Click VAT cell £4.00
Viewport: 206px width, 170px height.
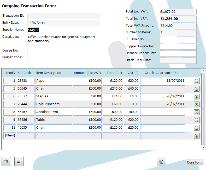(132, 96)
